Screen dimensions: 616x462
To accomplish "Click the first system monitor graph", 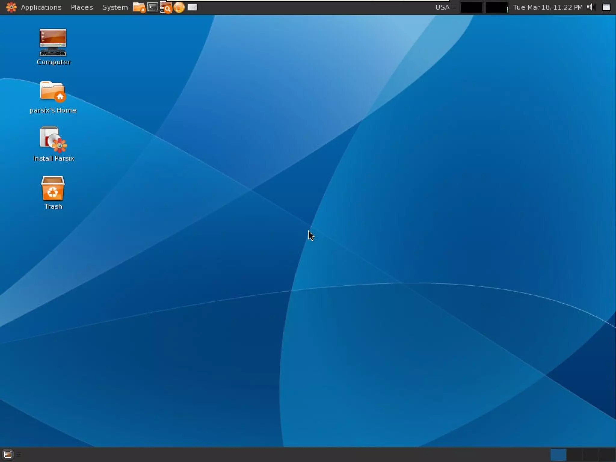I will coord(471,7).
